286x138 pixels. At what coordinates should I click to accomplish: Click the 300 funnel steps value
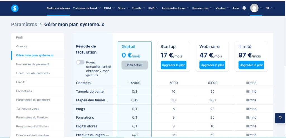click(212, 100)
